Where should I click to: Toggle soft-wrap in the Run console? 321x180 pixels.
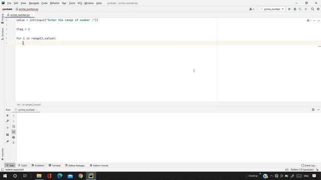14,126
